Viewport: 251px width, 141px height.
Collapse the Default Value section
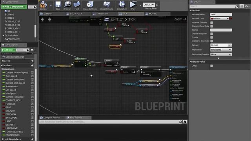click(190, 62)
